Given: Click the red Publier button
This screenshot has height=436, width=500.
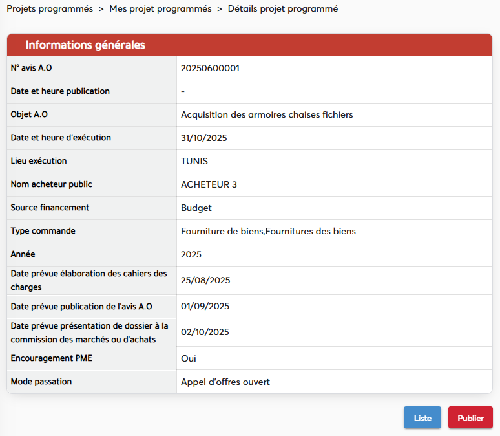Looking at the screenshot, I should pos(470,418).
